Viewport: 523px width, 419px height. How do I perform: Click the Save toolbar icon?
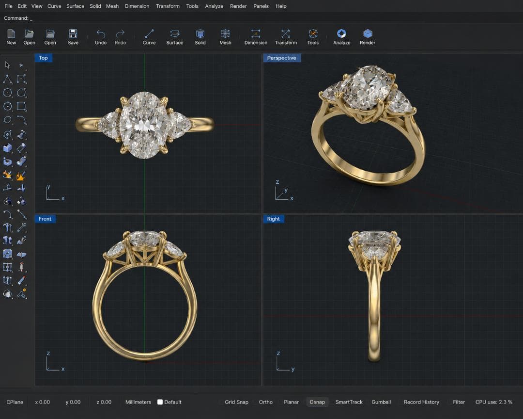point(73,37)
